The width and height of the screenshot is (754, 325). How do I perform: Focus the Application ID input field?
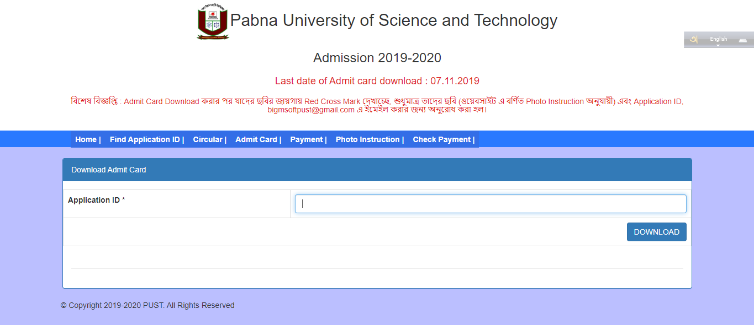pyautogui.click(x=489, y=203)
